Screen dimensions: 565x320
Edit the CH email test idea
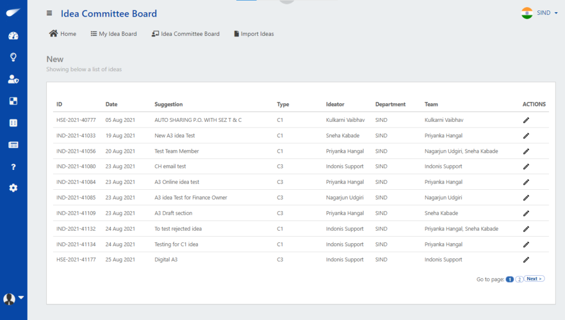point(526,167)
